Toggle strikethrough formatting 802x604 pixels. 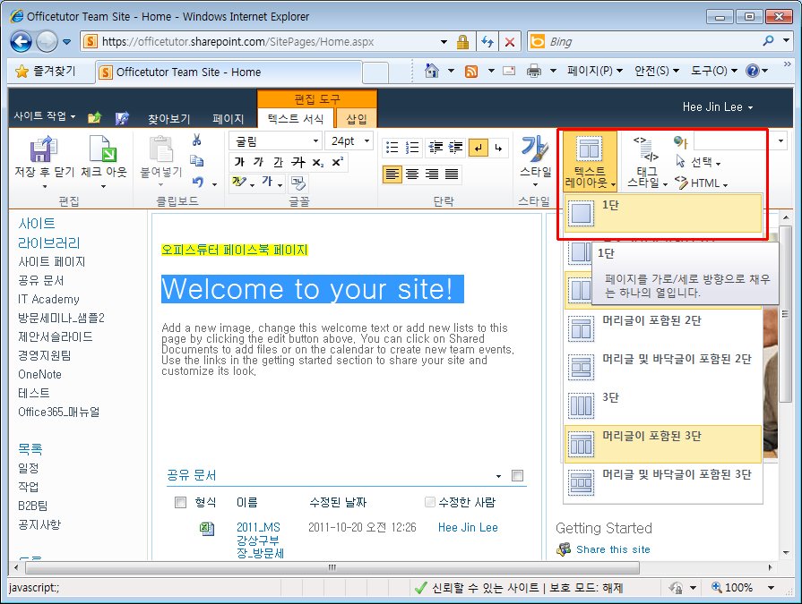tap(298, 162)
